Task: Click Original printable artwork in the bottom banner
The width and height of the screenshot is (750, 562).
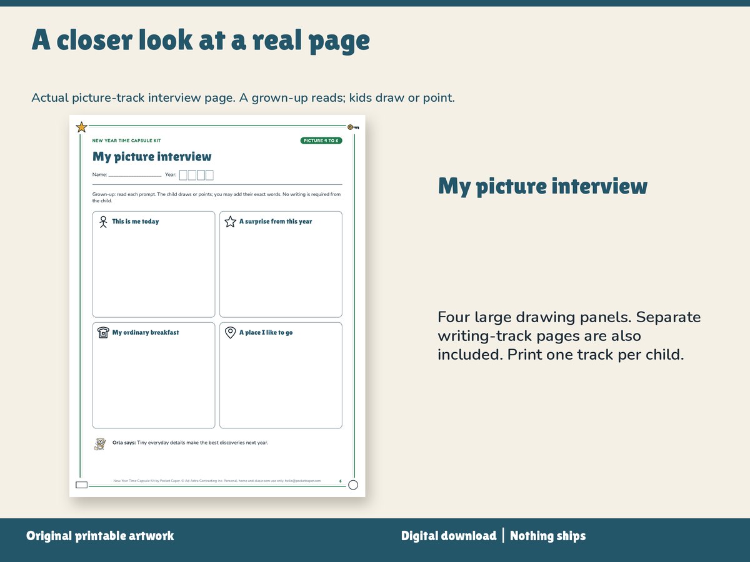Action: (x=100, y=536)
